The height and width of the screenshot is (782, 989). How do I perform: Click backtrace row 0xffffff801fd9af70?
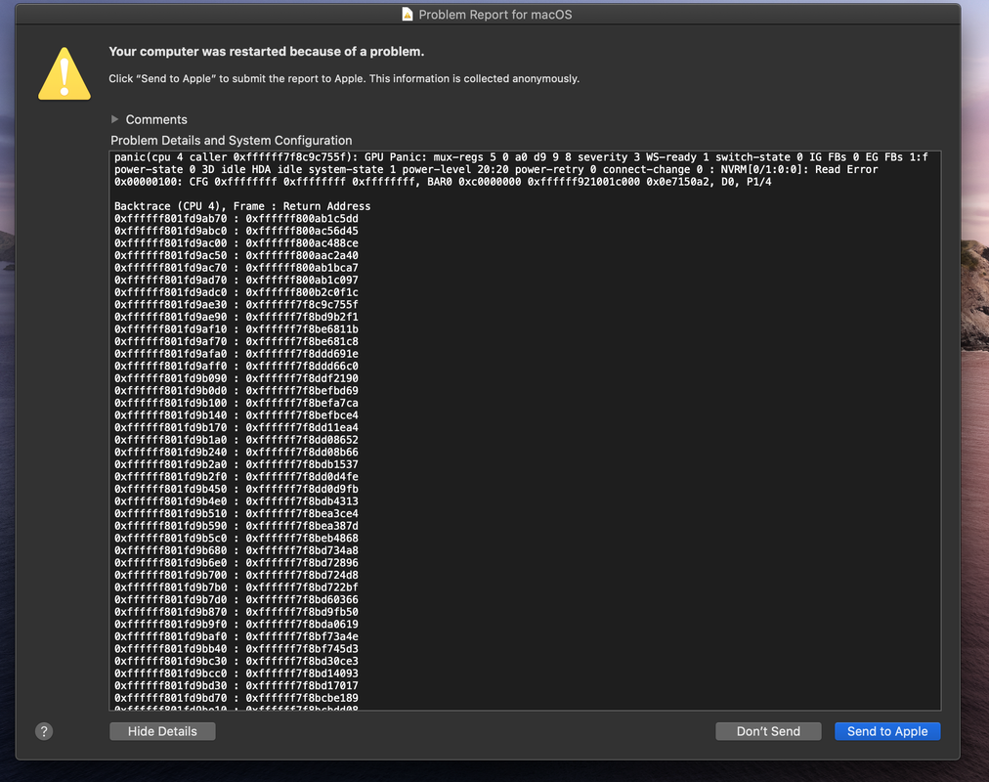coord(236,341)
